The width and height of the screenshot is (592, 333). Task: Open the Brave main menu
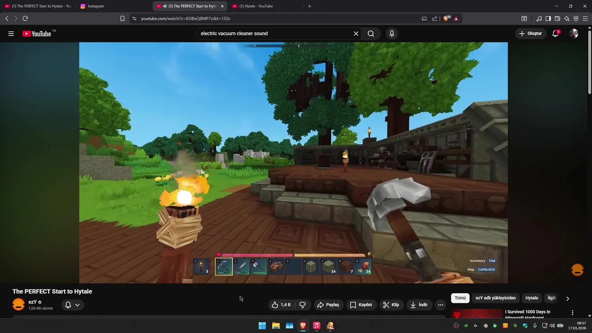pyautogui.click(x=585, y=18)
